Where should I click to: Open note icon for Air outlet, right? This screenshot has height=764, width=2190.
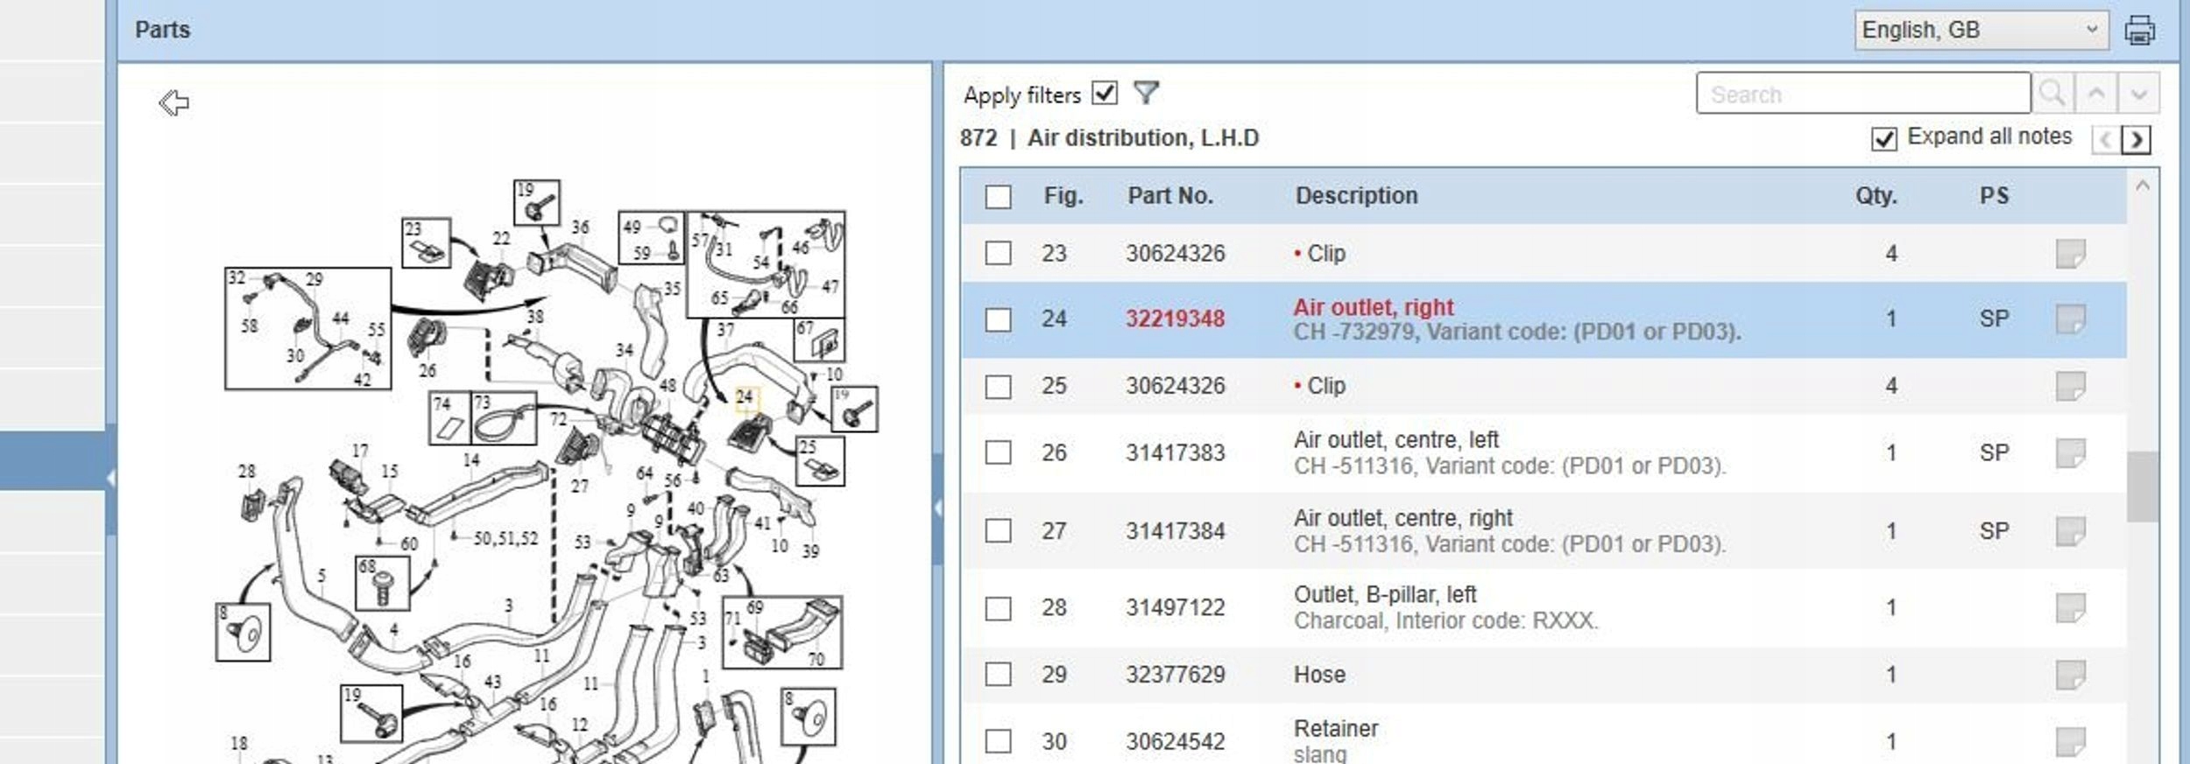coord(2071,319)
